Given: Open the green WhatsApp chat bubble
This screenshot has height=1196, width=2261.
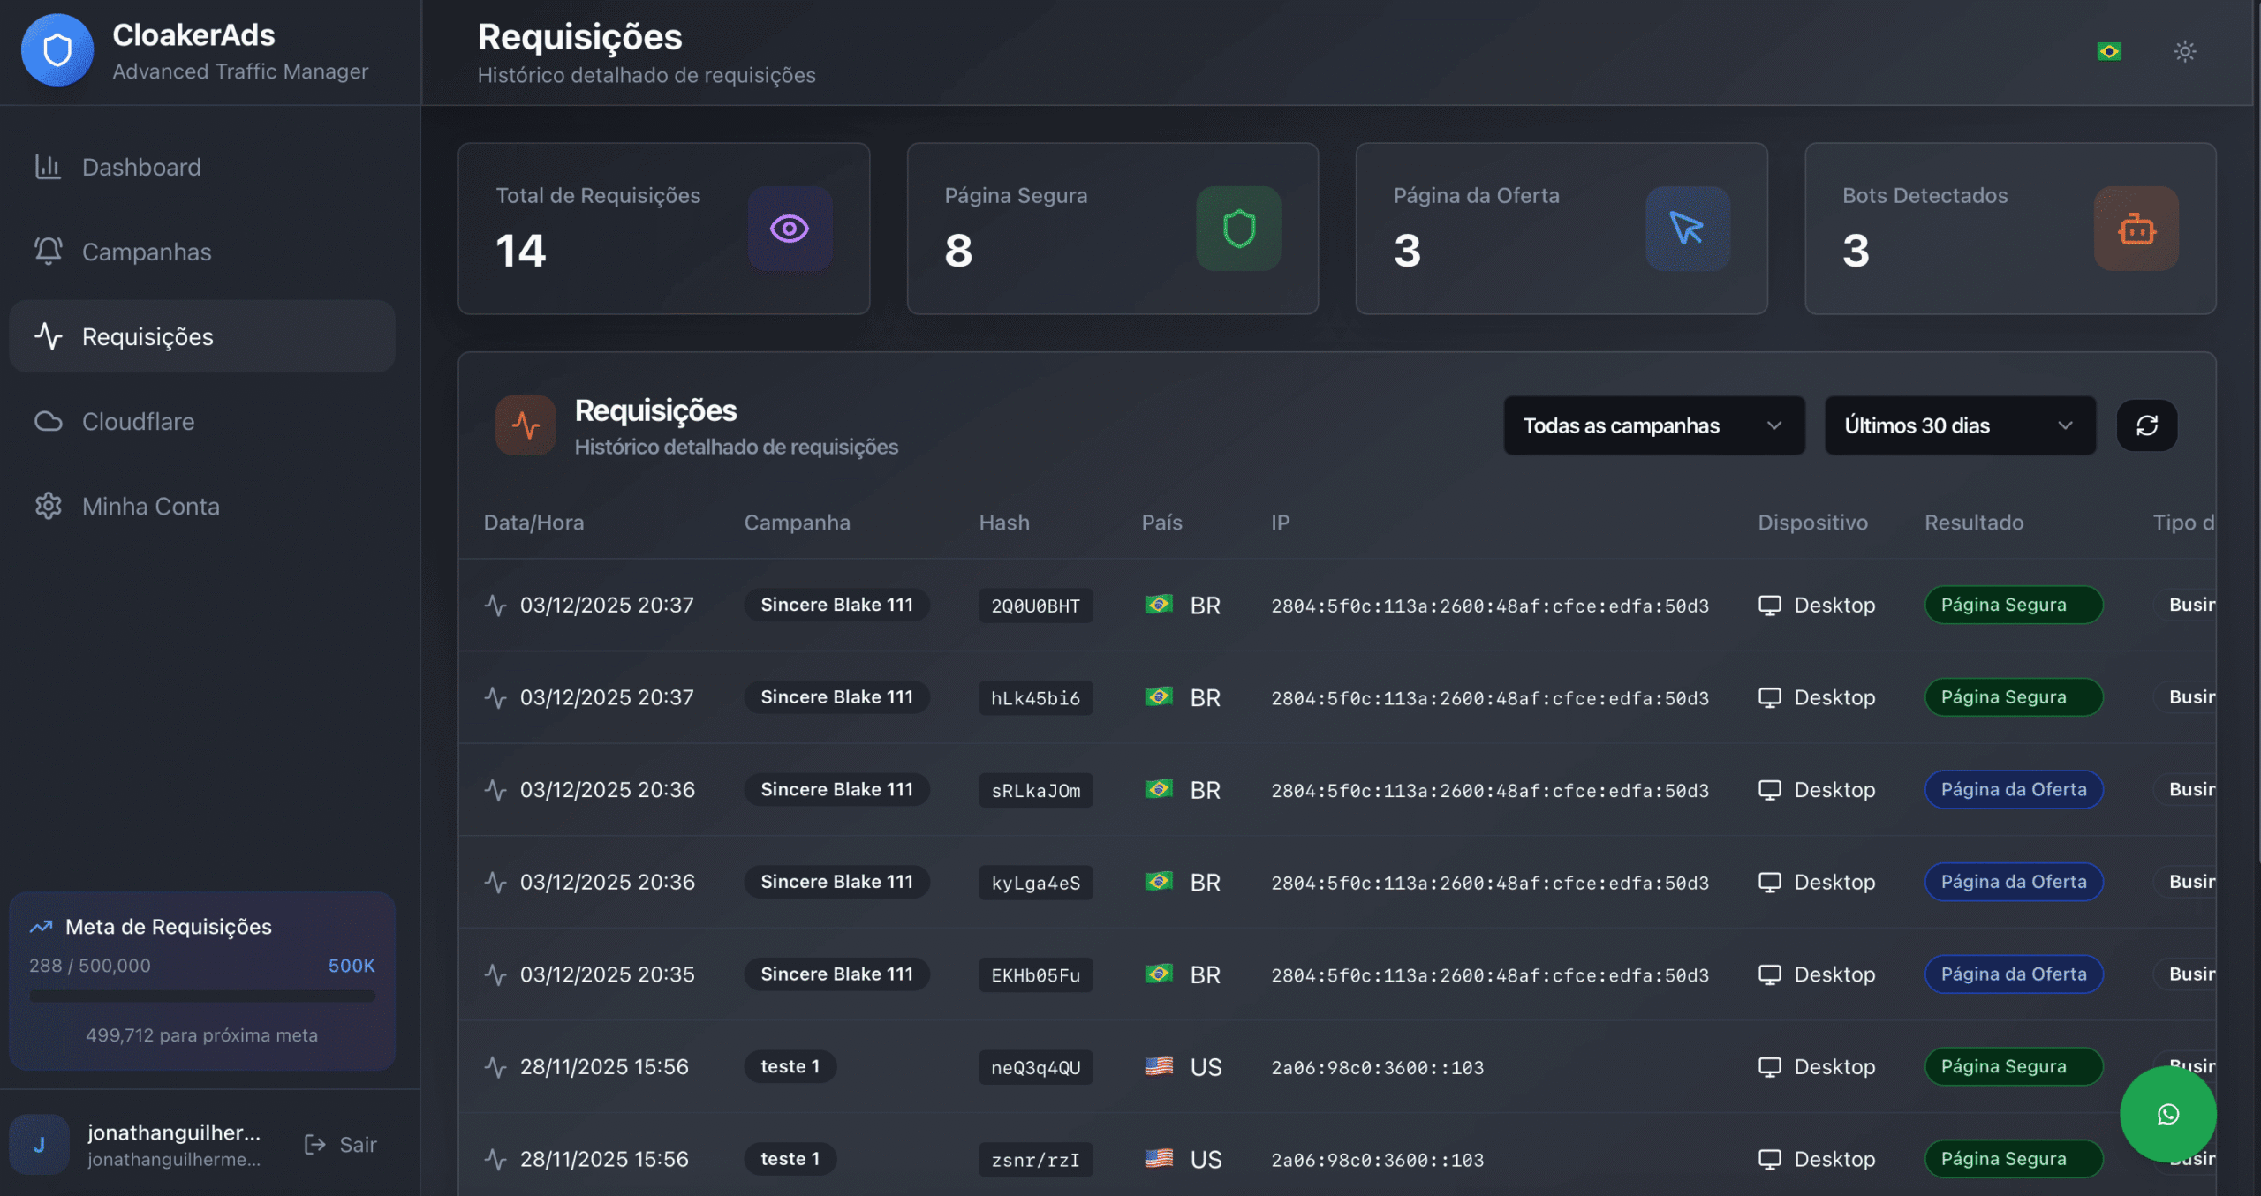Looking at the screenshot, I should (2167, 1114).
